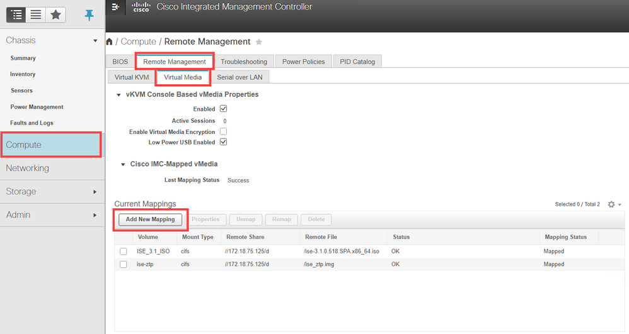Toggle the vMedia Enabled checkbox

point(224,109)
